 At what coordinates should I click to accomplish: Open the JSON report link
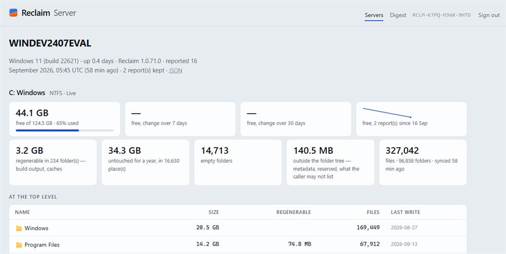pyautogui.click(x=176, y=70)
